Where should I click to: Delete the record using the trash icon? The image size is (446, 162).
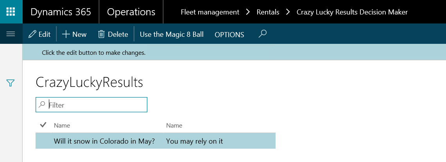pyautogui.click(x=113, y=34)
